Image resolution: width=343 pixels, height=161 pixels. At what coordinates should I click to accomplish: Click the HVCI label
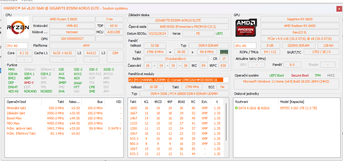(331, 75)
